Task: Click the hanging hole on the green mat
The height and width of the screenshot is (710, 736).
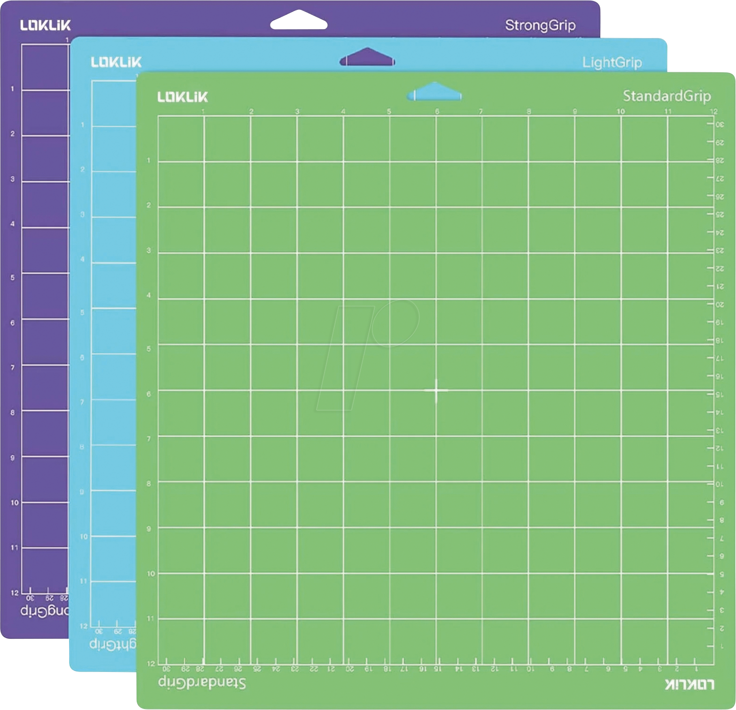Action: (434, 91)
